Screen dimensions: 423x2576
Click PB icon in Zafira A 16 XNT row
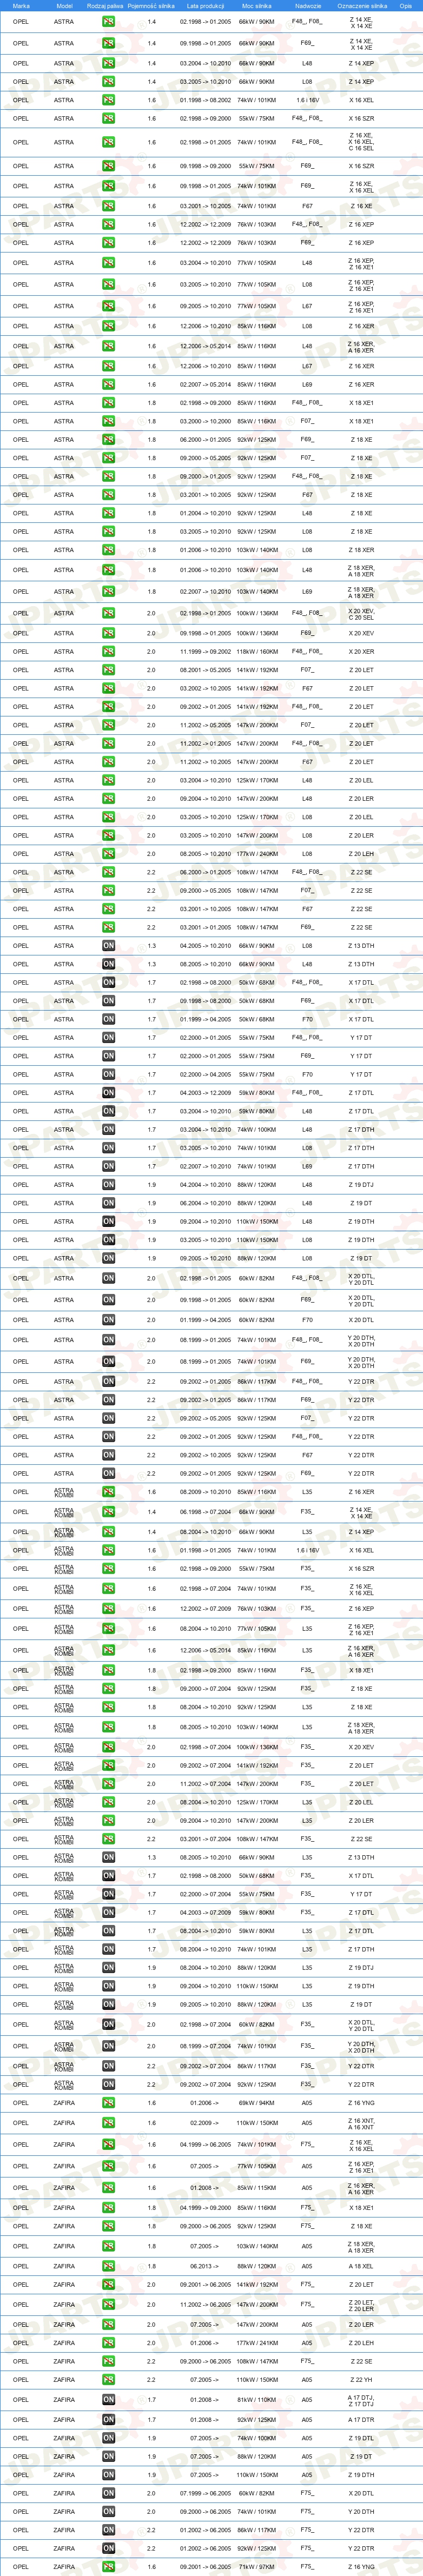(108, 2123)
